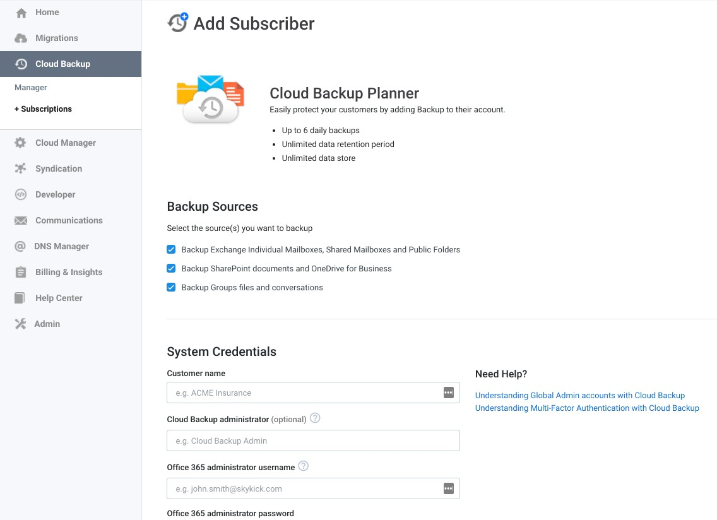Open the Developer section

point(71,194)
